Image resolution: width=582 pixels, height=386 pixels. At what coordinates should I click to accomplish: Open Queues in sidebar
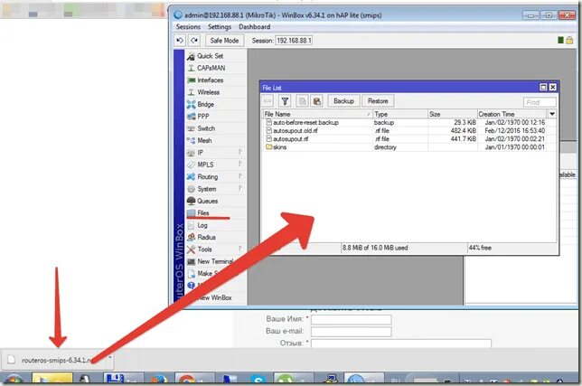coord(207,202)
